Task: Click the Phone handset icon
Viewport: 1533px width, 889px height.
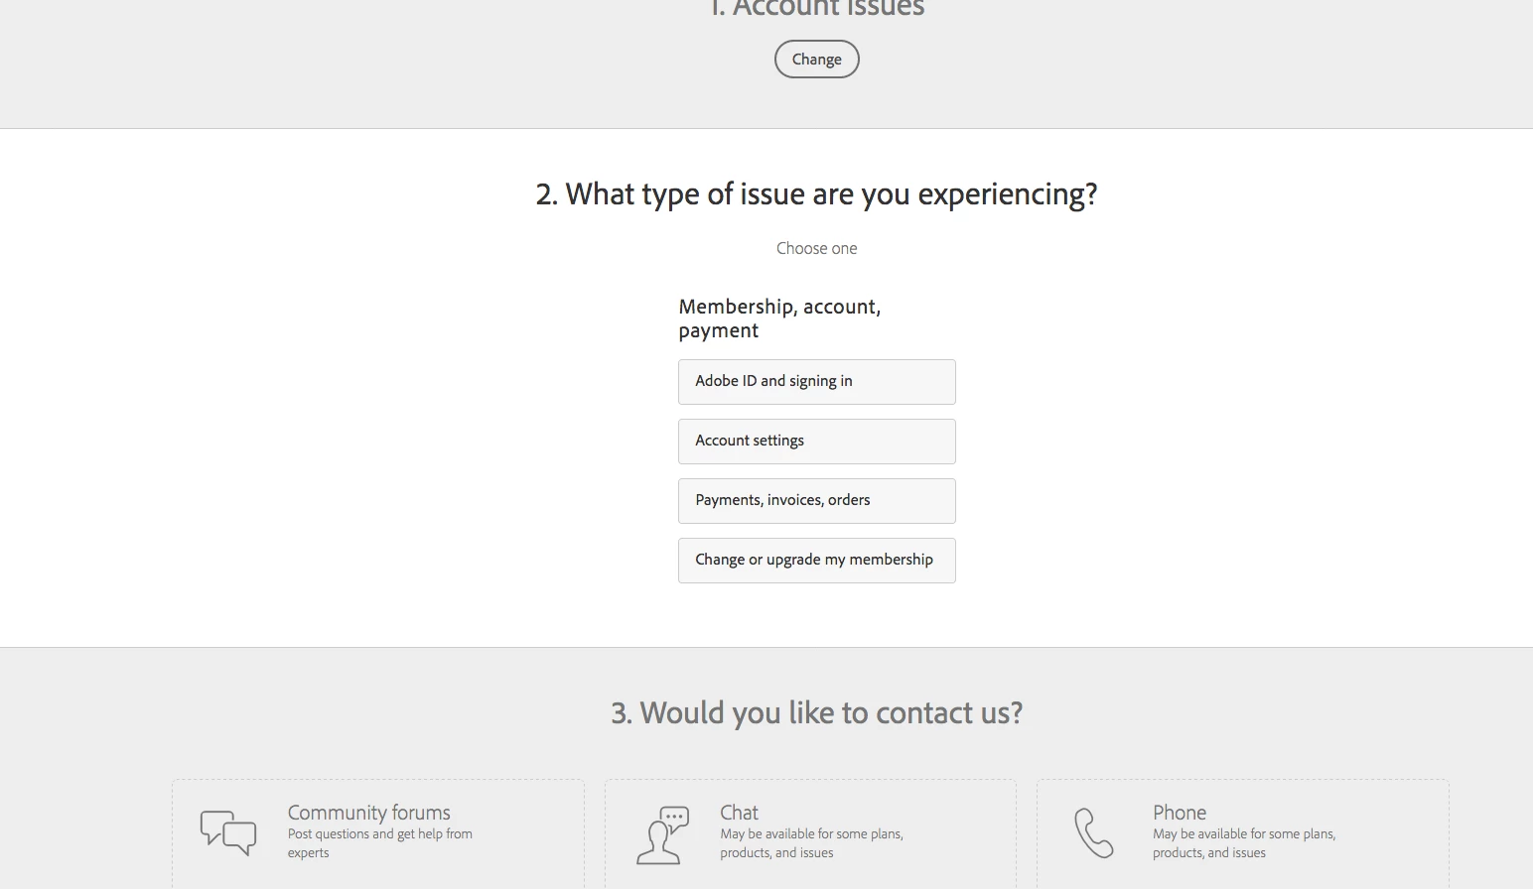Action: click(1093, 832)
